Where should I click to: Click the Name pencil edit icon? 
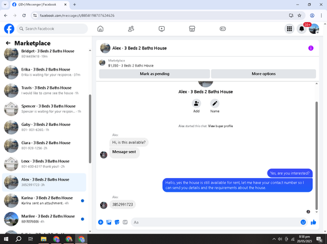[215, 103]
